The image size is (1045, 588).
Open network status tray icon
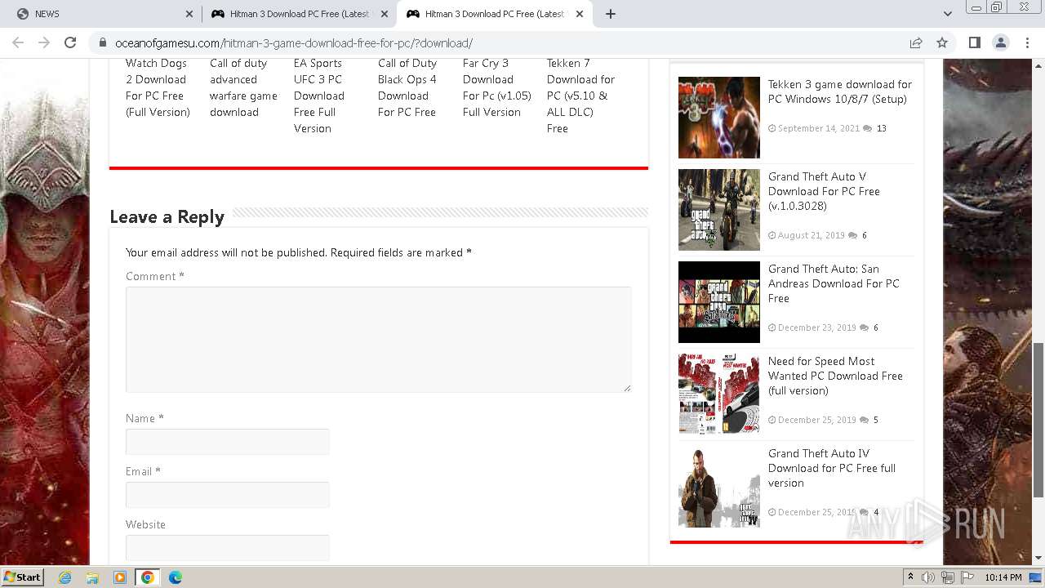(x=948, y=577)
